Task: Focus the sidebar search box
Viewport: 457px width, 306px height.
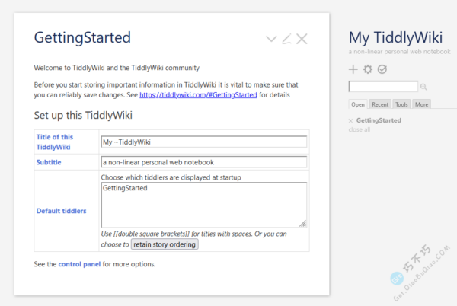Action: pos(383,87)
